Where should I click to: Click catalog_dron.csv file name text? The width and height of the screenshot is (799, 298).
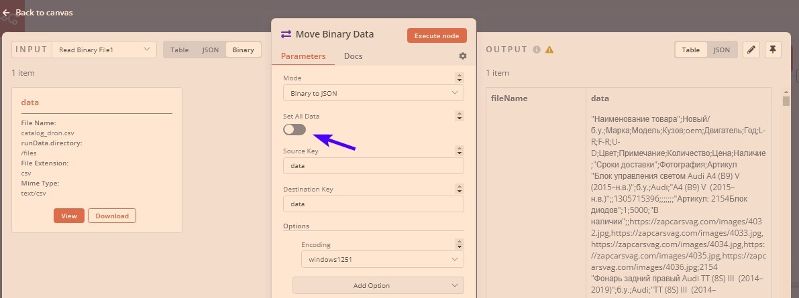tap(48, 133)
